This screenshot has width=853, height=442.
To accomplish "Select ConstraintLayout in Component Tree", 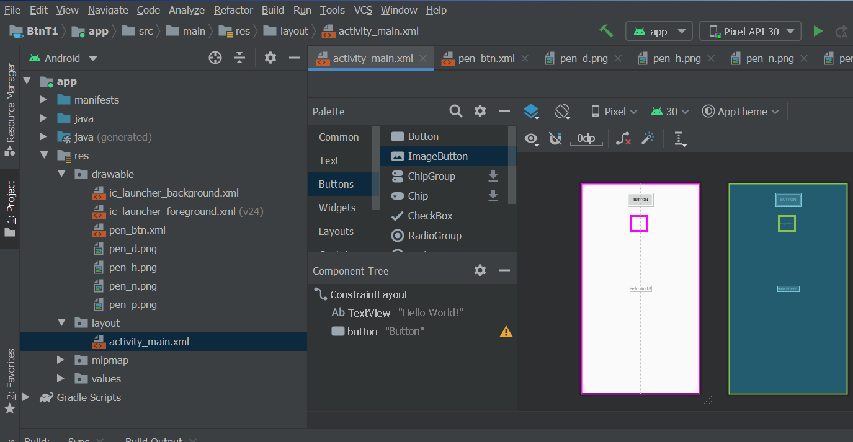I will [368, 294].
